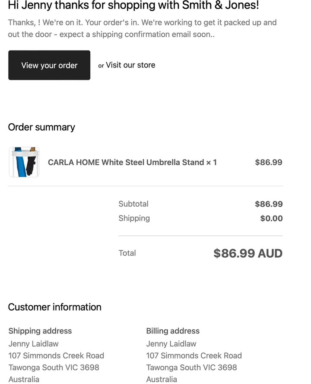Select Tawonga South VIC 3698 in Shipping address
311x384 pixels.
point(54,367)
